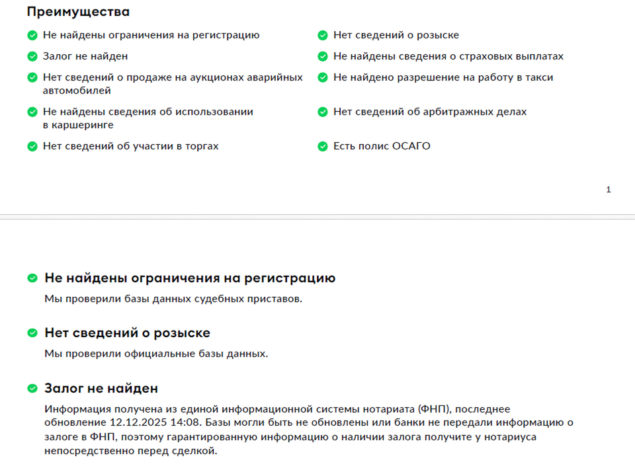635x476 pixels.
Task: Click "Не найдены ограничения на регистрацию" list item text
Action: tap(151, 36)
